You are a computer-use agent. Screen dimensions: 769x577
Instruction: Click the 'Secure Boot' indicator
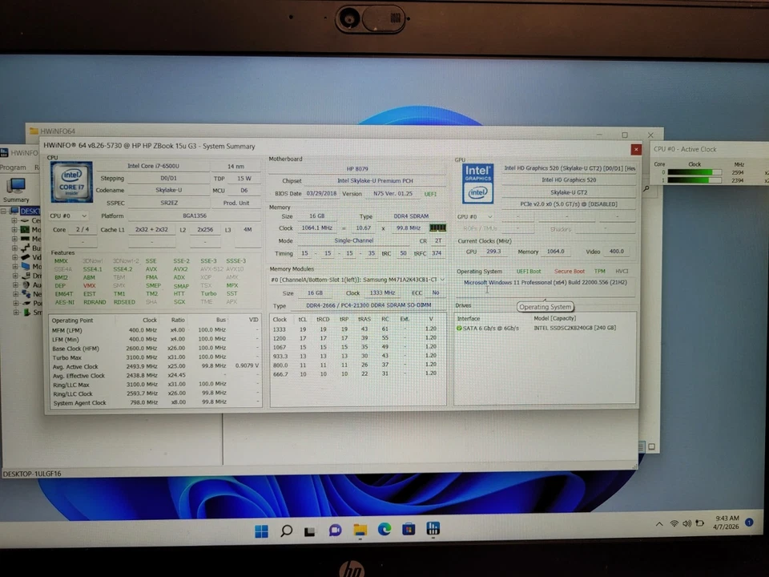click(569, 272)
